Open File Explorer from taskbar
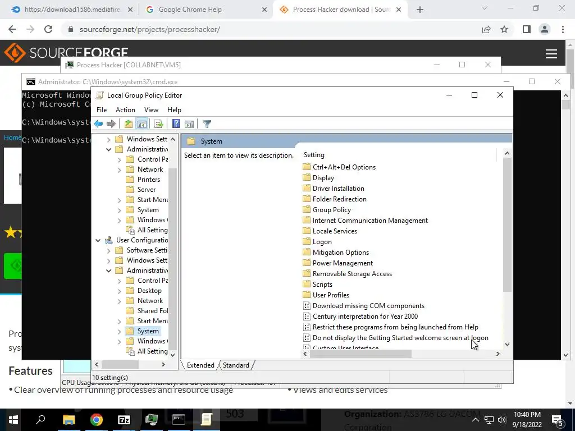 pyautogui.click(x=69, y=420)
